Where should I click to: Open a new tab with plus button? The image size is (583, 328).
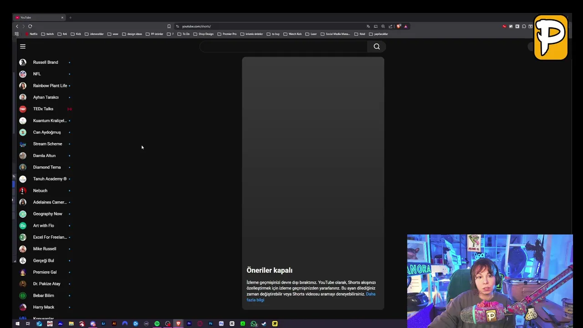coord(70,18)
